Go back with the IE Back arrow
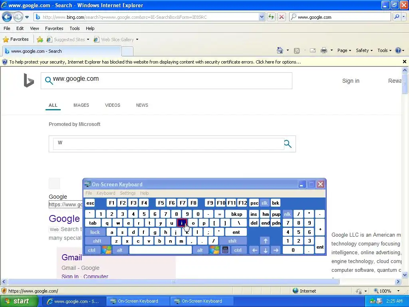The width and height of the screenshot is (409, 307). (x=7, y=17)
